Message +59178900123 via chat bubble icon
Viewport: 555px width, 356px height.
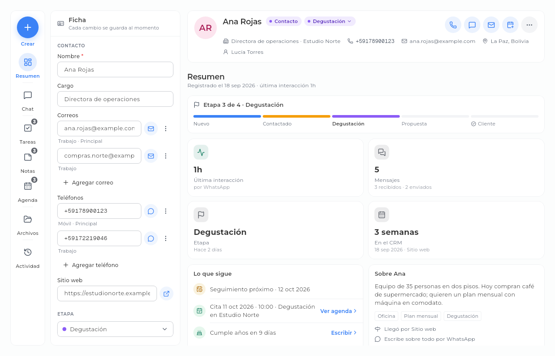coord(151,211)
